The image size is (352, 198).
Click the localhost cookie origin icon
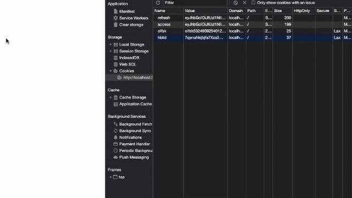[x=119, y=78]
